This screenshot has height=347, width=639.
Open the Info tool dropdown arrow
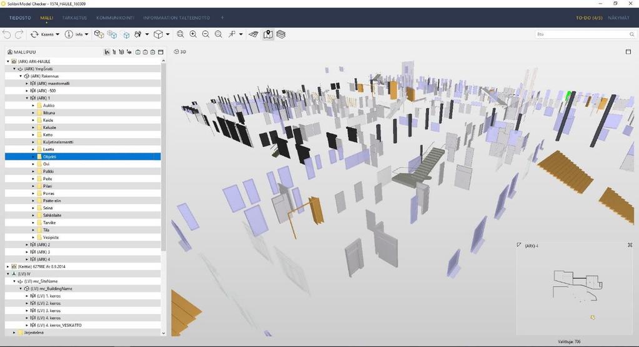point(86,34)
